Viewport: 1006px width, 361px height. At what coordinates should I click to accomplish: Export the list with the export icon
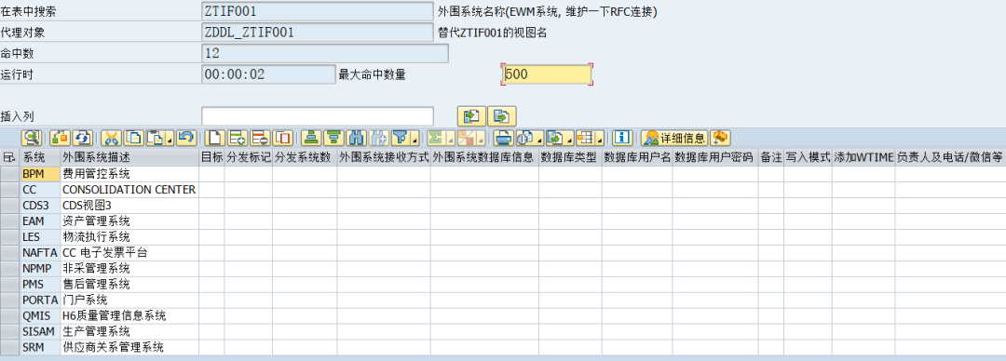click(x=554, y=138)
